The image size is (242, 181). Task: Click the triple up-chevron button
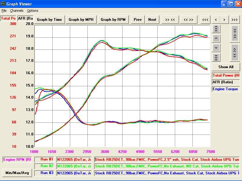point(216,29)
